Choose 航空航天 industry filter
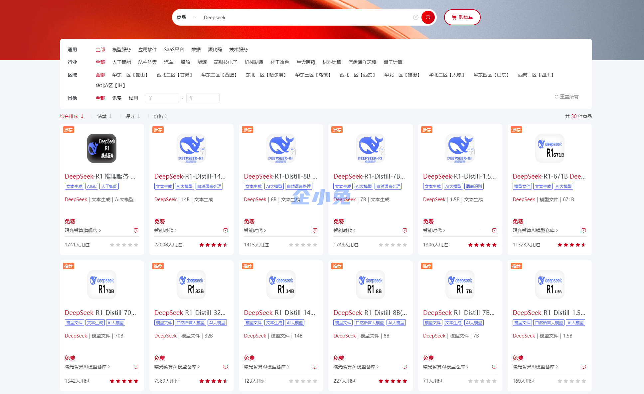This screenshot has width=644, height=394. (147, 62)
